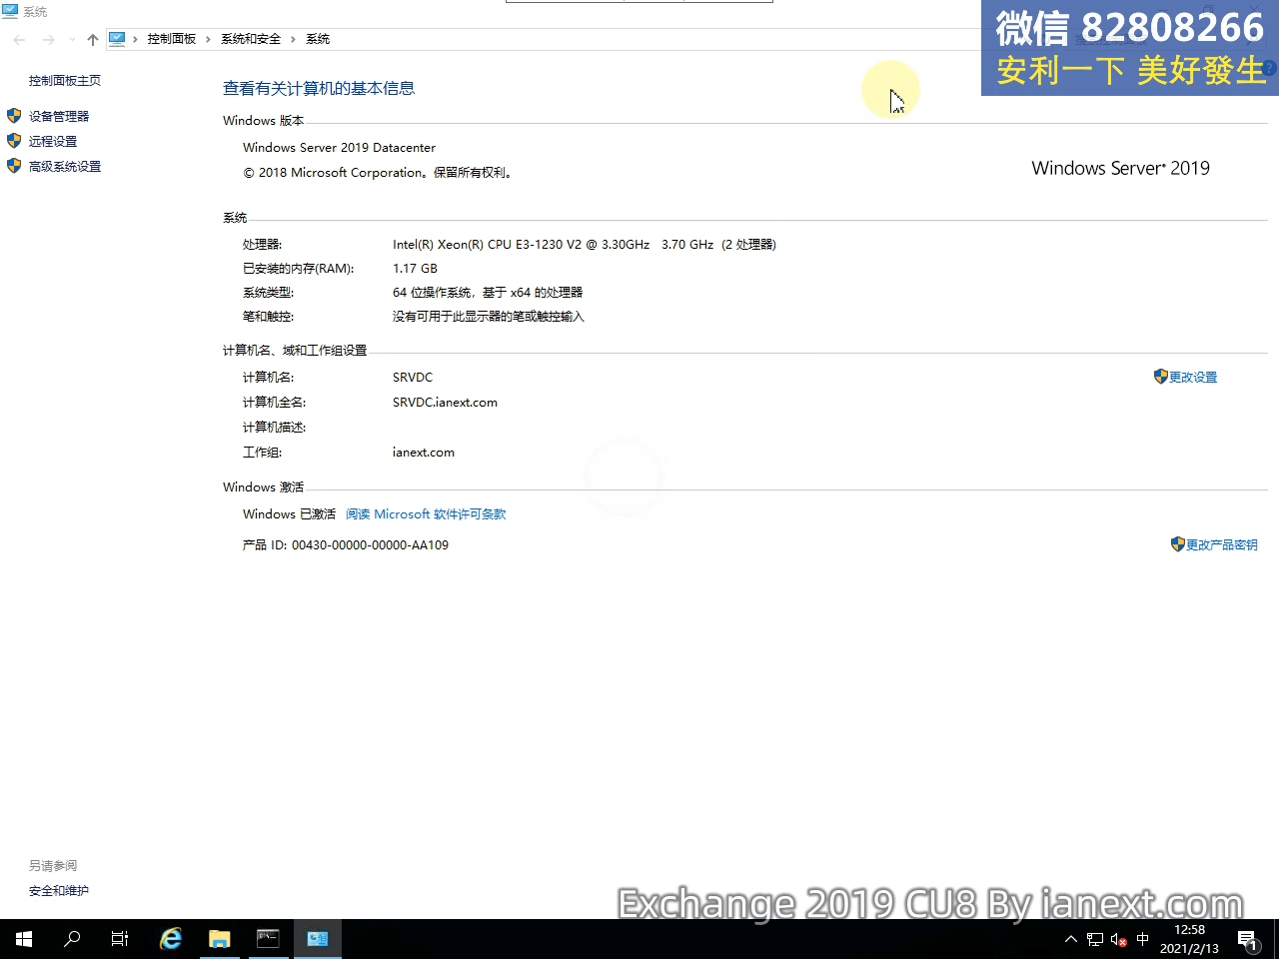Open 控制面板 breadcrumb in address bar
The height and width of the screenshot is (959, 1279).
point(172,39)
